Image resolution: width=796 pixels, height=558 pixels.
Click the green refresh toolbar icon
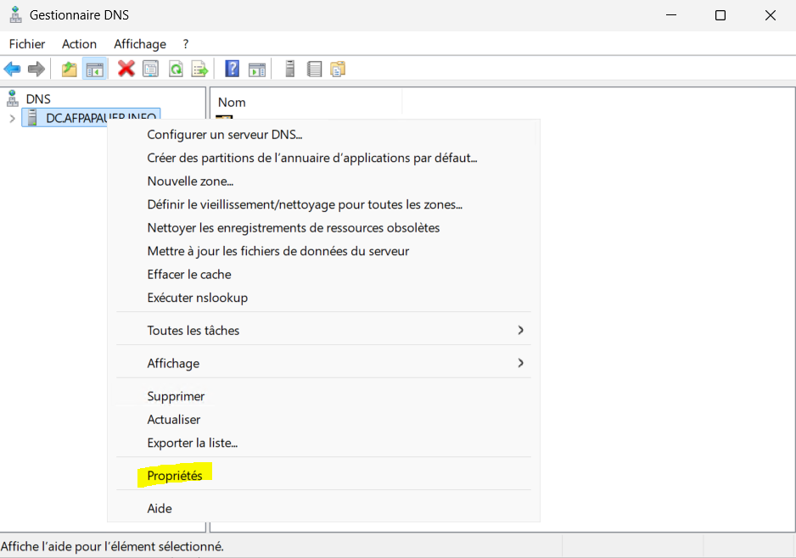(x=176, y=70)
